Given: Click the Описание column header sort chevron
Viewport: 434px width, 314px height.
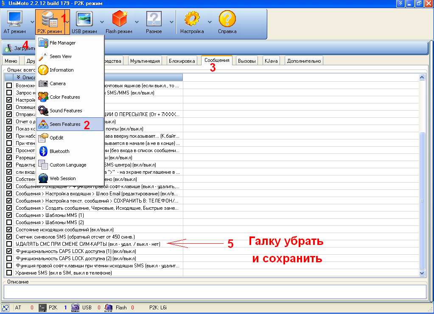Looking at the screenshot, I should (19, 77).
